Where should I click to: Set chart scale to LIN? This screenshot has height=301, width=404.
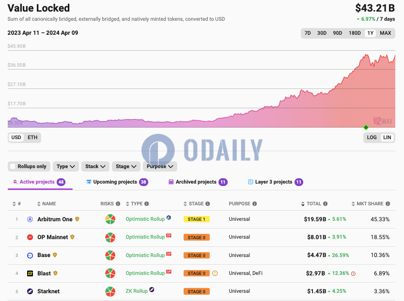[x=387, y=138]
